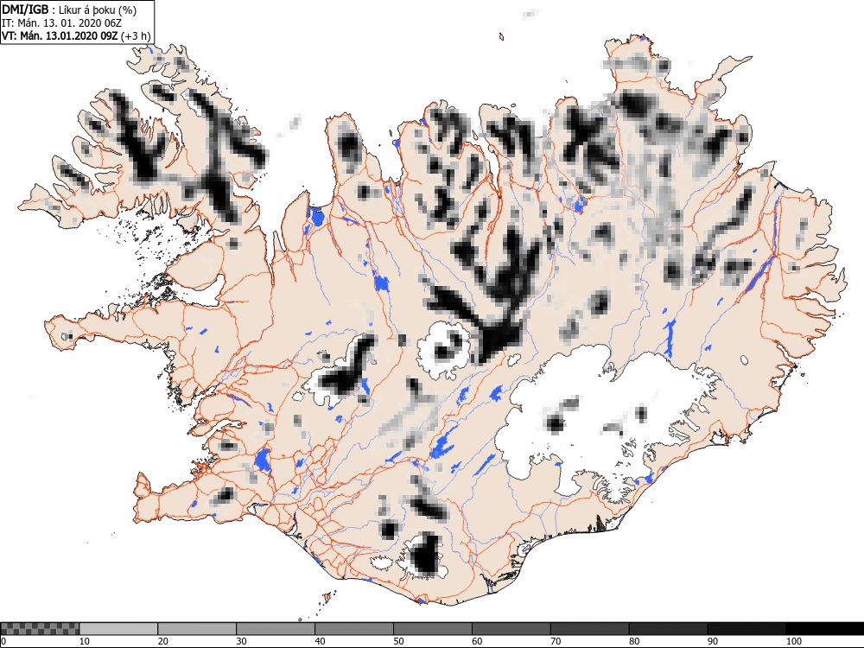This screenshot has width=864, height=648.
Task: Click the 20–30% grey legend swatch
Action: coord(197,629)
